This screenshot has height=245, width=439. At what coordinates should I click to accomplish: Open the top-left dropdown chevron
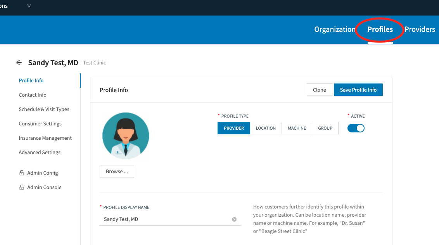pyautogui.click(x=29, y=5)
